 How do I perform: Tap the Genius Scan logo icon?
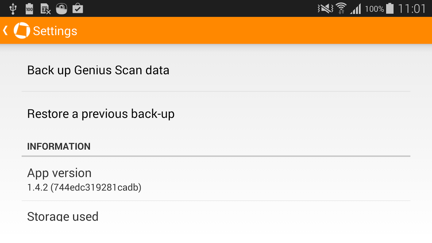(x=22, y=31)
